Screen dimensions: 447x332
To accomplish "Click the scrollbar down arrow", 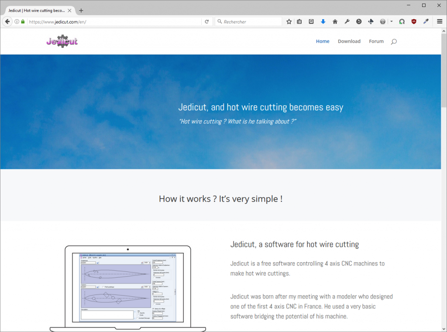I will 444,329.
